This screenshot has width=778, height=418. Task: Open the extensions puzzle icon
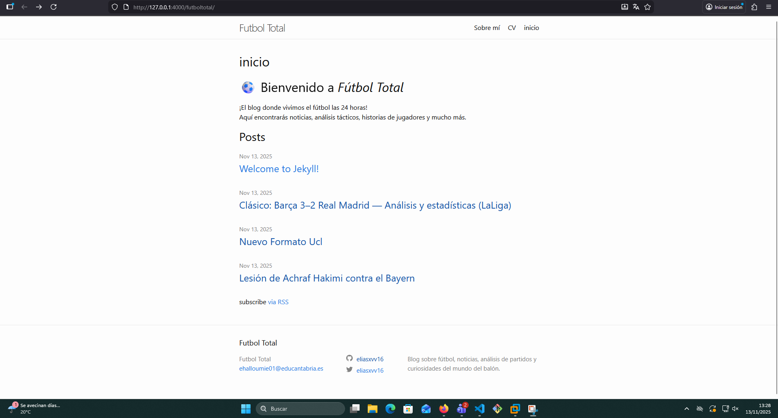tap(754, 7)
